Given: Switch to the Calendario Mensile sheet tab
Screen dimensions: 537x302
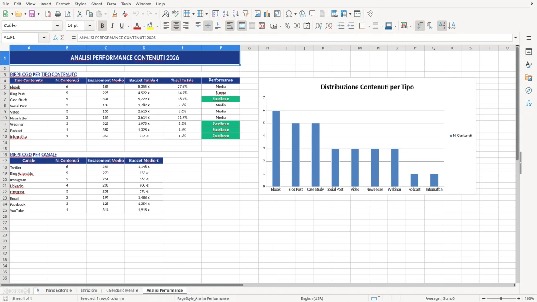Looking at the screenshot, I should coord(122,290).
